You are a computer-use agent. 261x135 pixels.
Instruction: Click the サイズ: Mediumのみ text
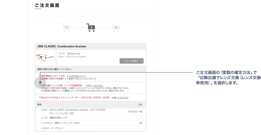(69, 54)
